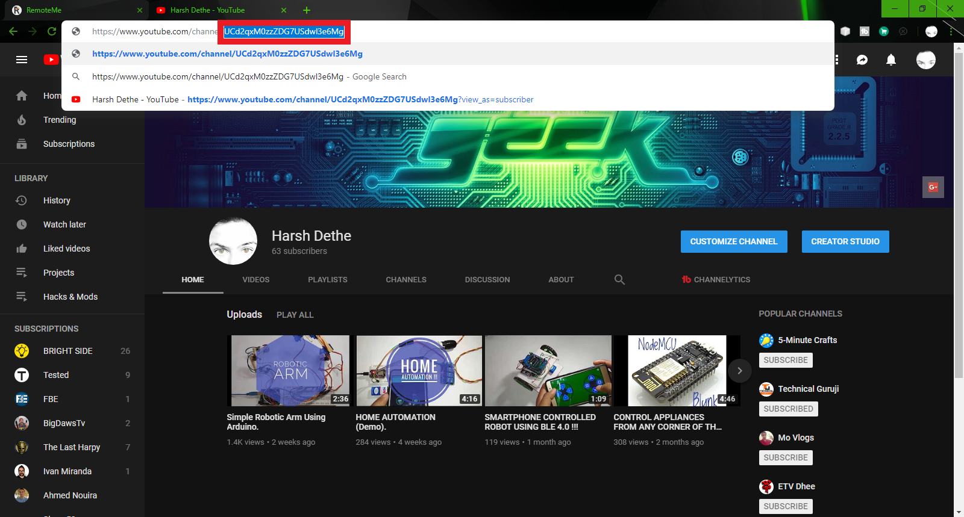The image size is (964, 517).
Task: Open a new browser tab
Action: point(307,10)
